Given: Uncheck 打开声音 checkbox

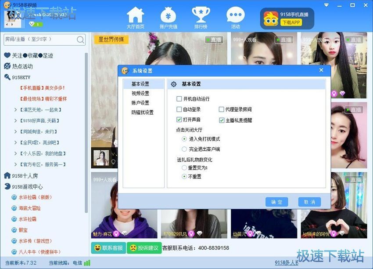Looking at the screenshot, I should click(x=179, y=120).
